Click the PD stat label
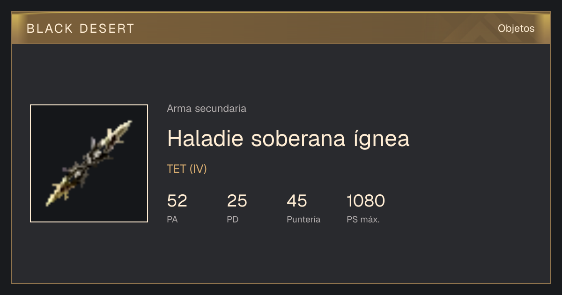The height and width of the screenshot is (295, 562). (233, 220)
